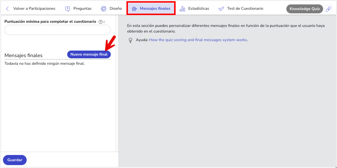Select the Mensajes finales tab
Screen dimensions: 337x168
(x=151, y=9)
